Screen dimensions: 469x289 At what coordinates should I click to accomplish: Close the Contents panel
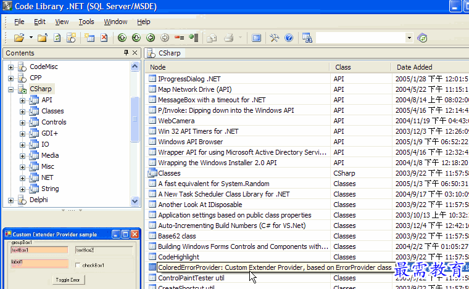[135, 53]
